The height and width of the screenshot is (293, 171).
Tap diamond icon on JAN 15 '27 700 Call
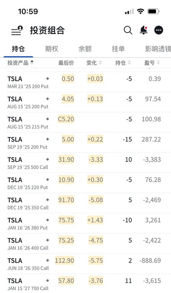48,280
